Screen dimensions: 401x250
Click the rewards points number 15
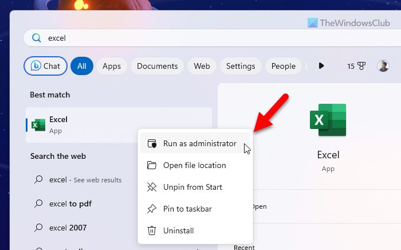351,67
